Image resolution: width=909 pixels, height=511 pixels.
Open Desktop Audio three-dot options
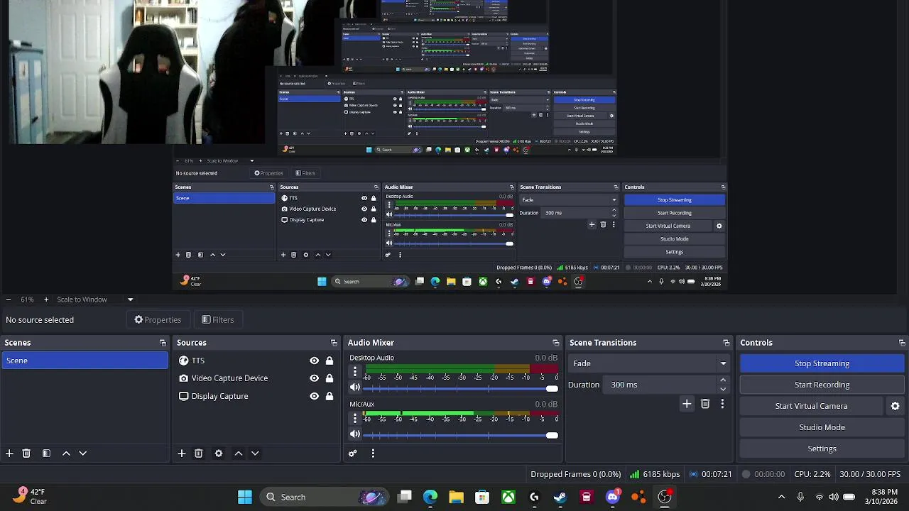[x=355, y=371]
